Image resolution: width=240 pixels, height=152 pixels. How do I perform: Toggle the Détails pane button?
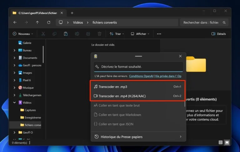[218, 34]
